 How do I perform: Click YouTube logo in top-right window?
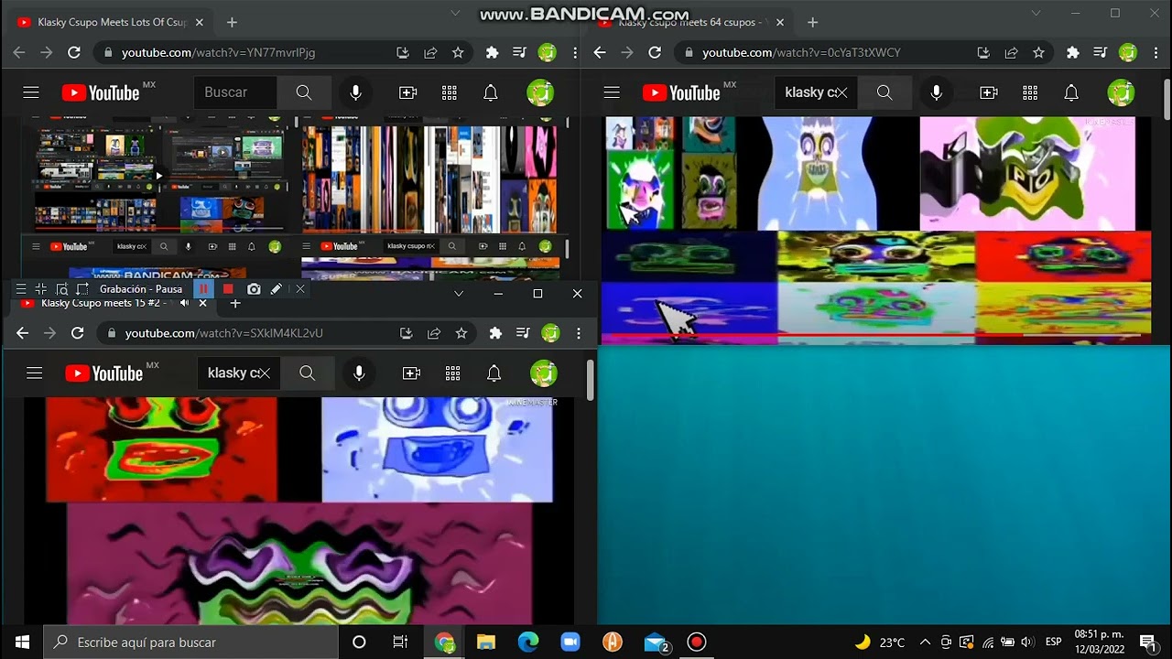681,92
